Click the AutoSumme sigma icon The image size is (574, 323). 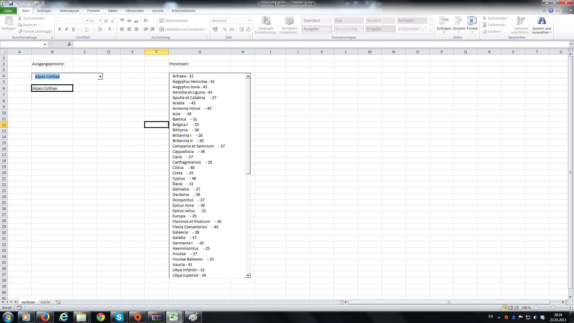point(485,18)
